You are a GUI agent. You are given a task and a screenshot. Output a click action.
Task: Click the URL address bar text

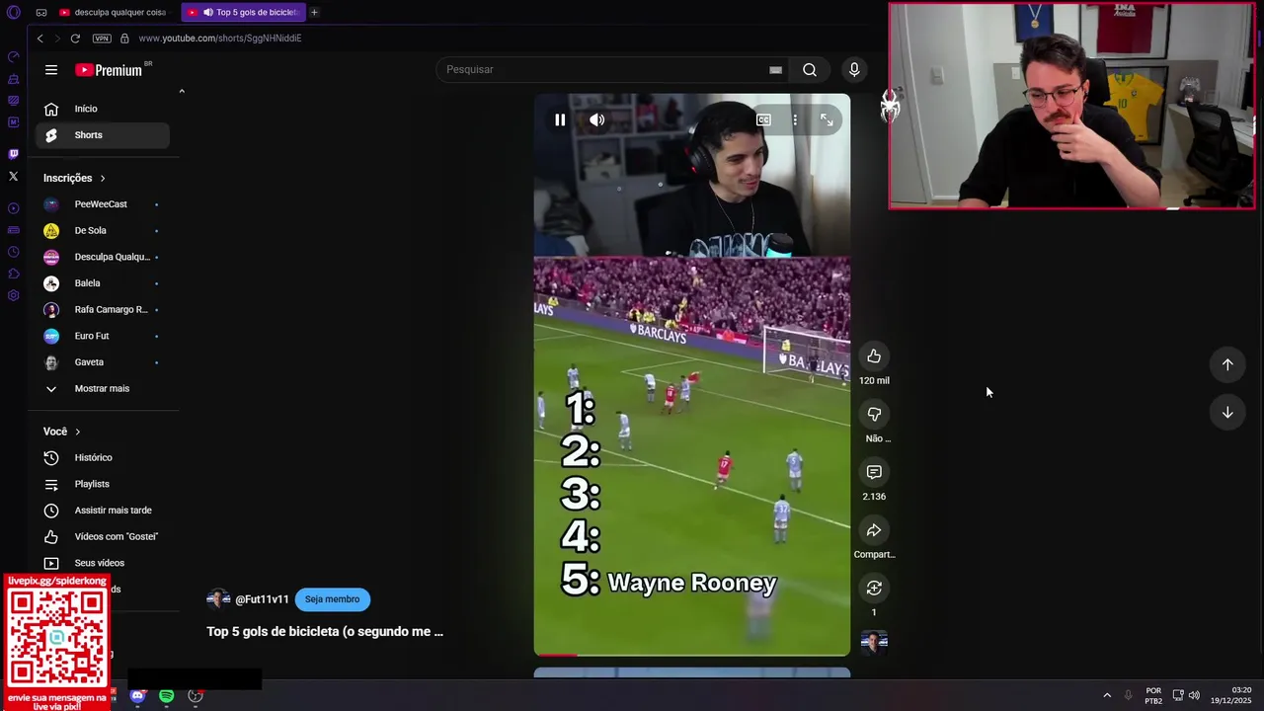(x=220, y=39)
